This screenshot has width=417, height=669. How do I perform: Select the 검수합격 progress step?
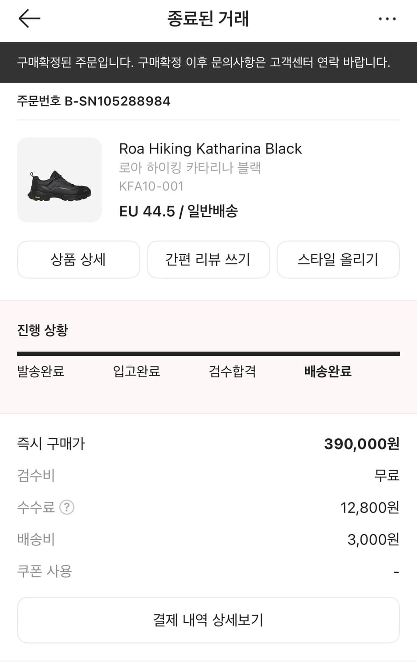(x=232, y=371)
